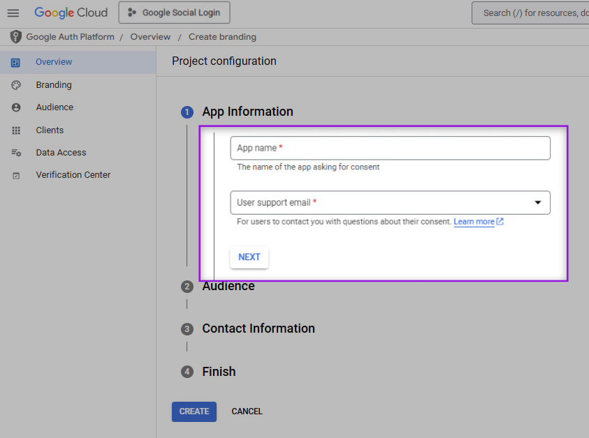Expand the User support email dropdown

click(x=390, y=202)
